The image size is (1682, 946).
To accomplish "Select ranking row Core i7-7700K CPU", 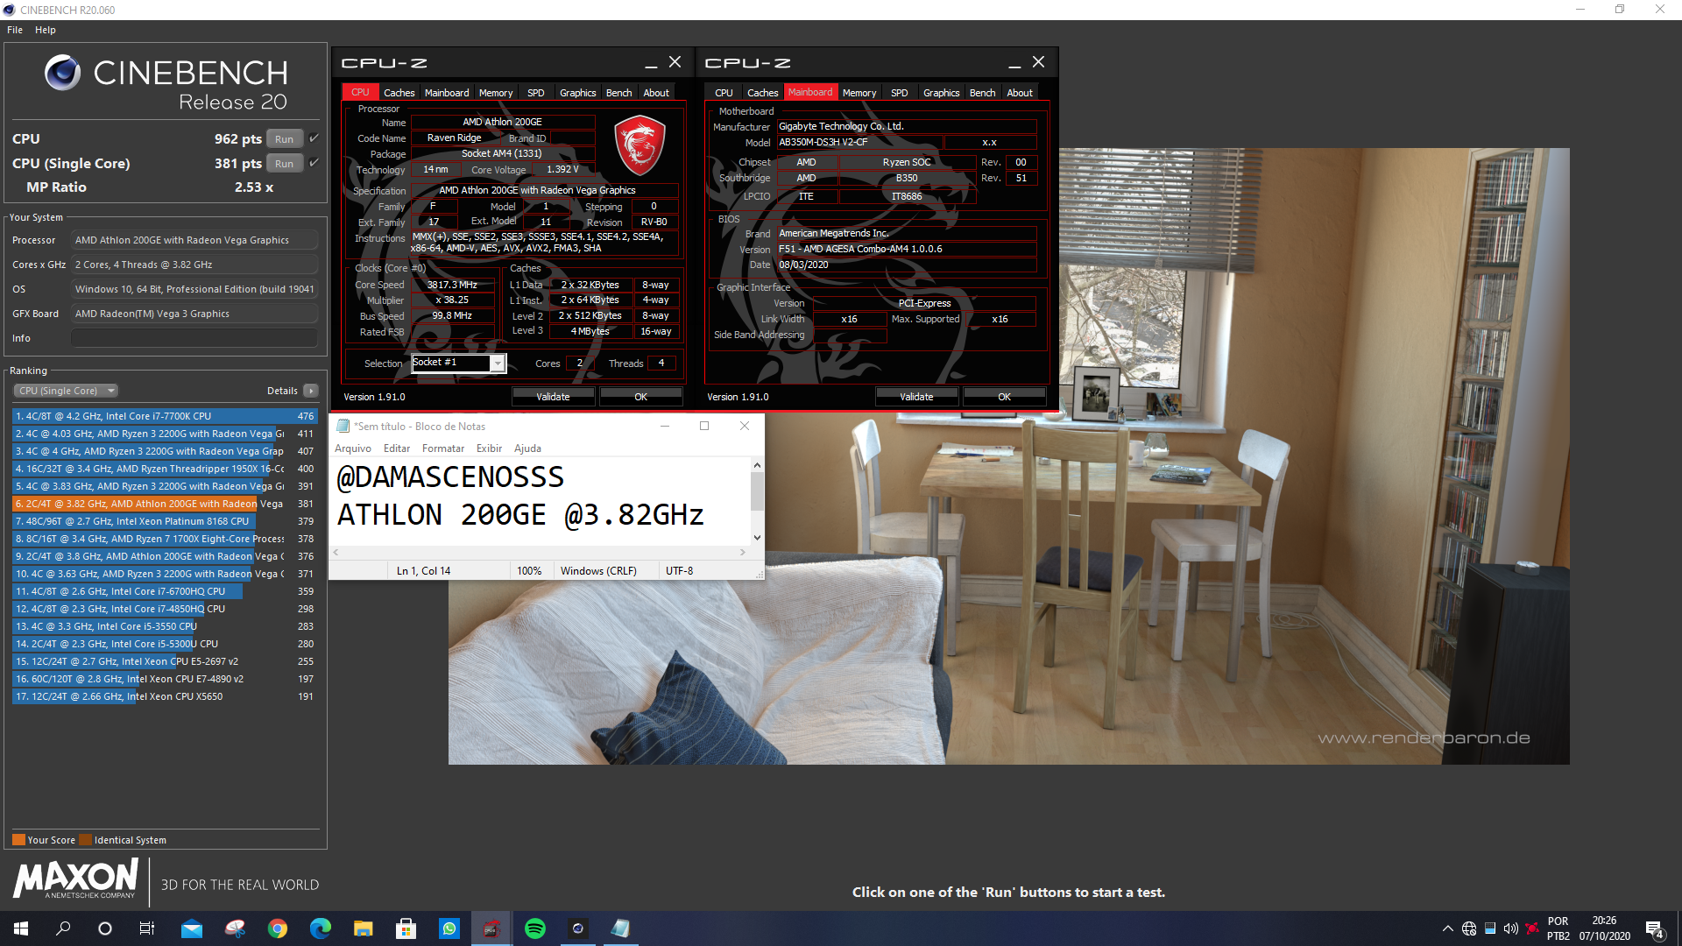I will click(165, 416).
